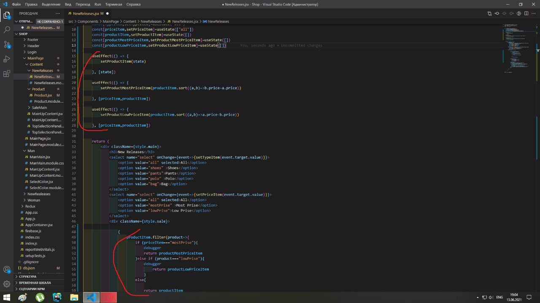The height and width of the screenshot is (303, 540).
Task: Open the Accounts menu icon
Action: tap(7, 270)
